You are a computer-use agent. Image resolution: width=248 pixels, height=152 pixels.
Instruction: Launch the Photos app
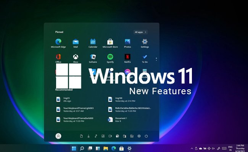[127, 42]
